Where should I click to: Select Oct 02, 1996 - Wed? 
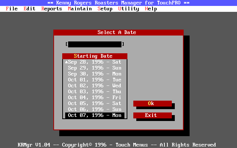[95, 85]
